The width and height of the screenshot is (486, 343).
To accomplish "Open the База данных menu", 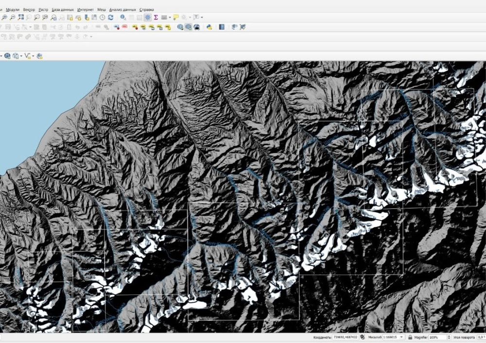I will [63, 10].
